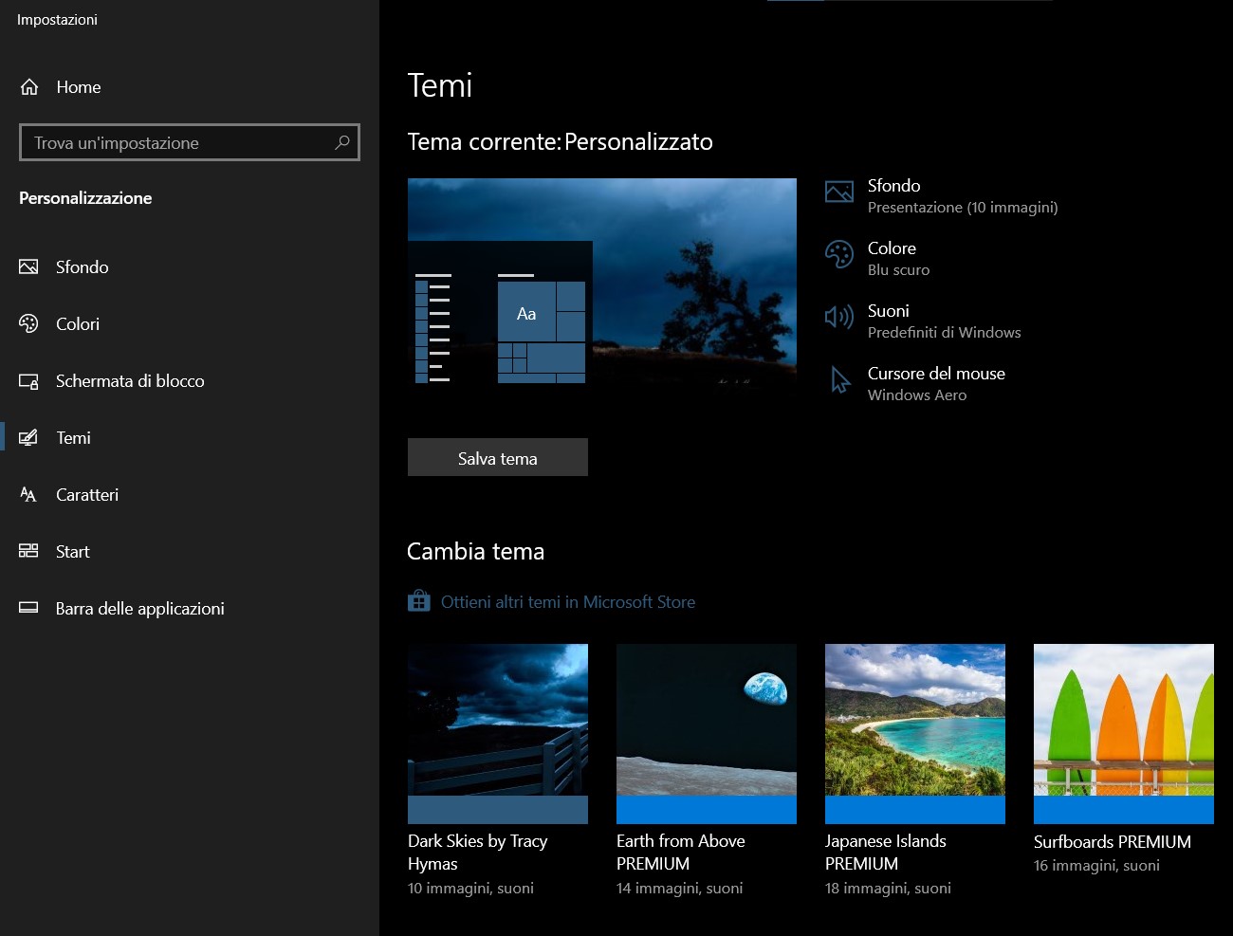Open Cursore del mouse Windows Aero option

click(x=915, y=384)
